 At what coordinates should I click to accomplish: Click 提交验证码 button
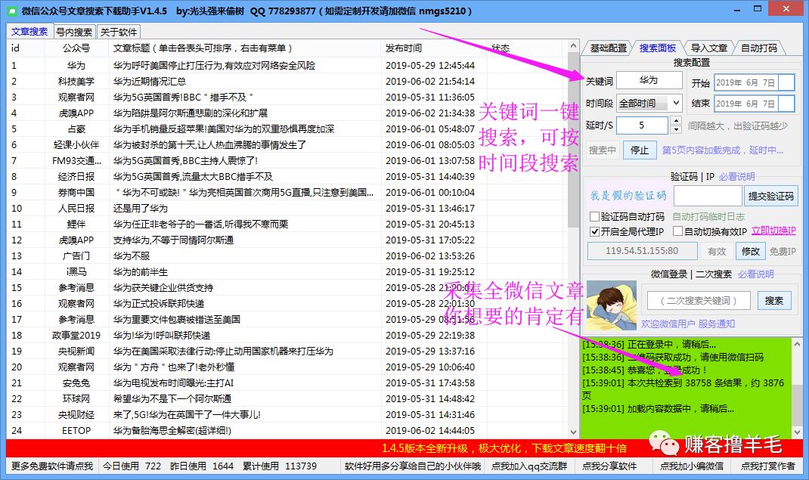coord(771,197)
